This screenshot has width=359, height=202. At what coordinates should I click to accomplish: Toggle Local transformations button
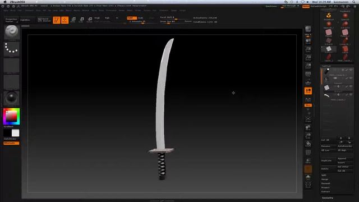(308, 91)
